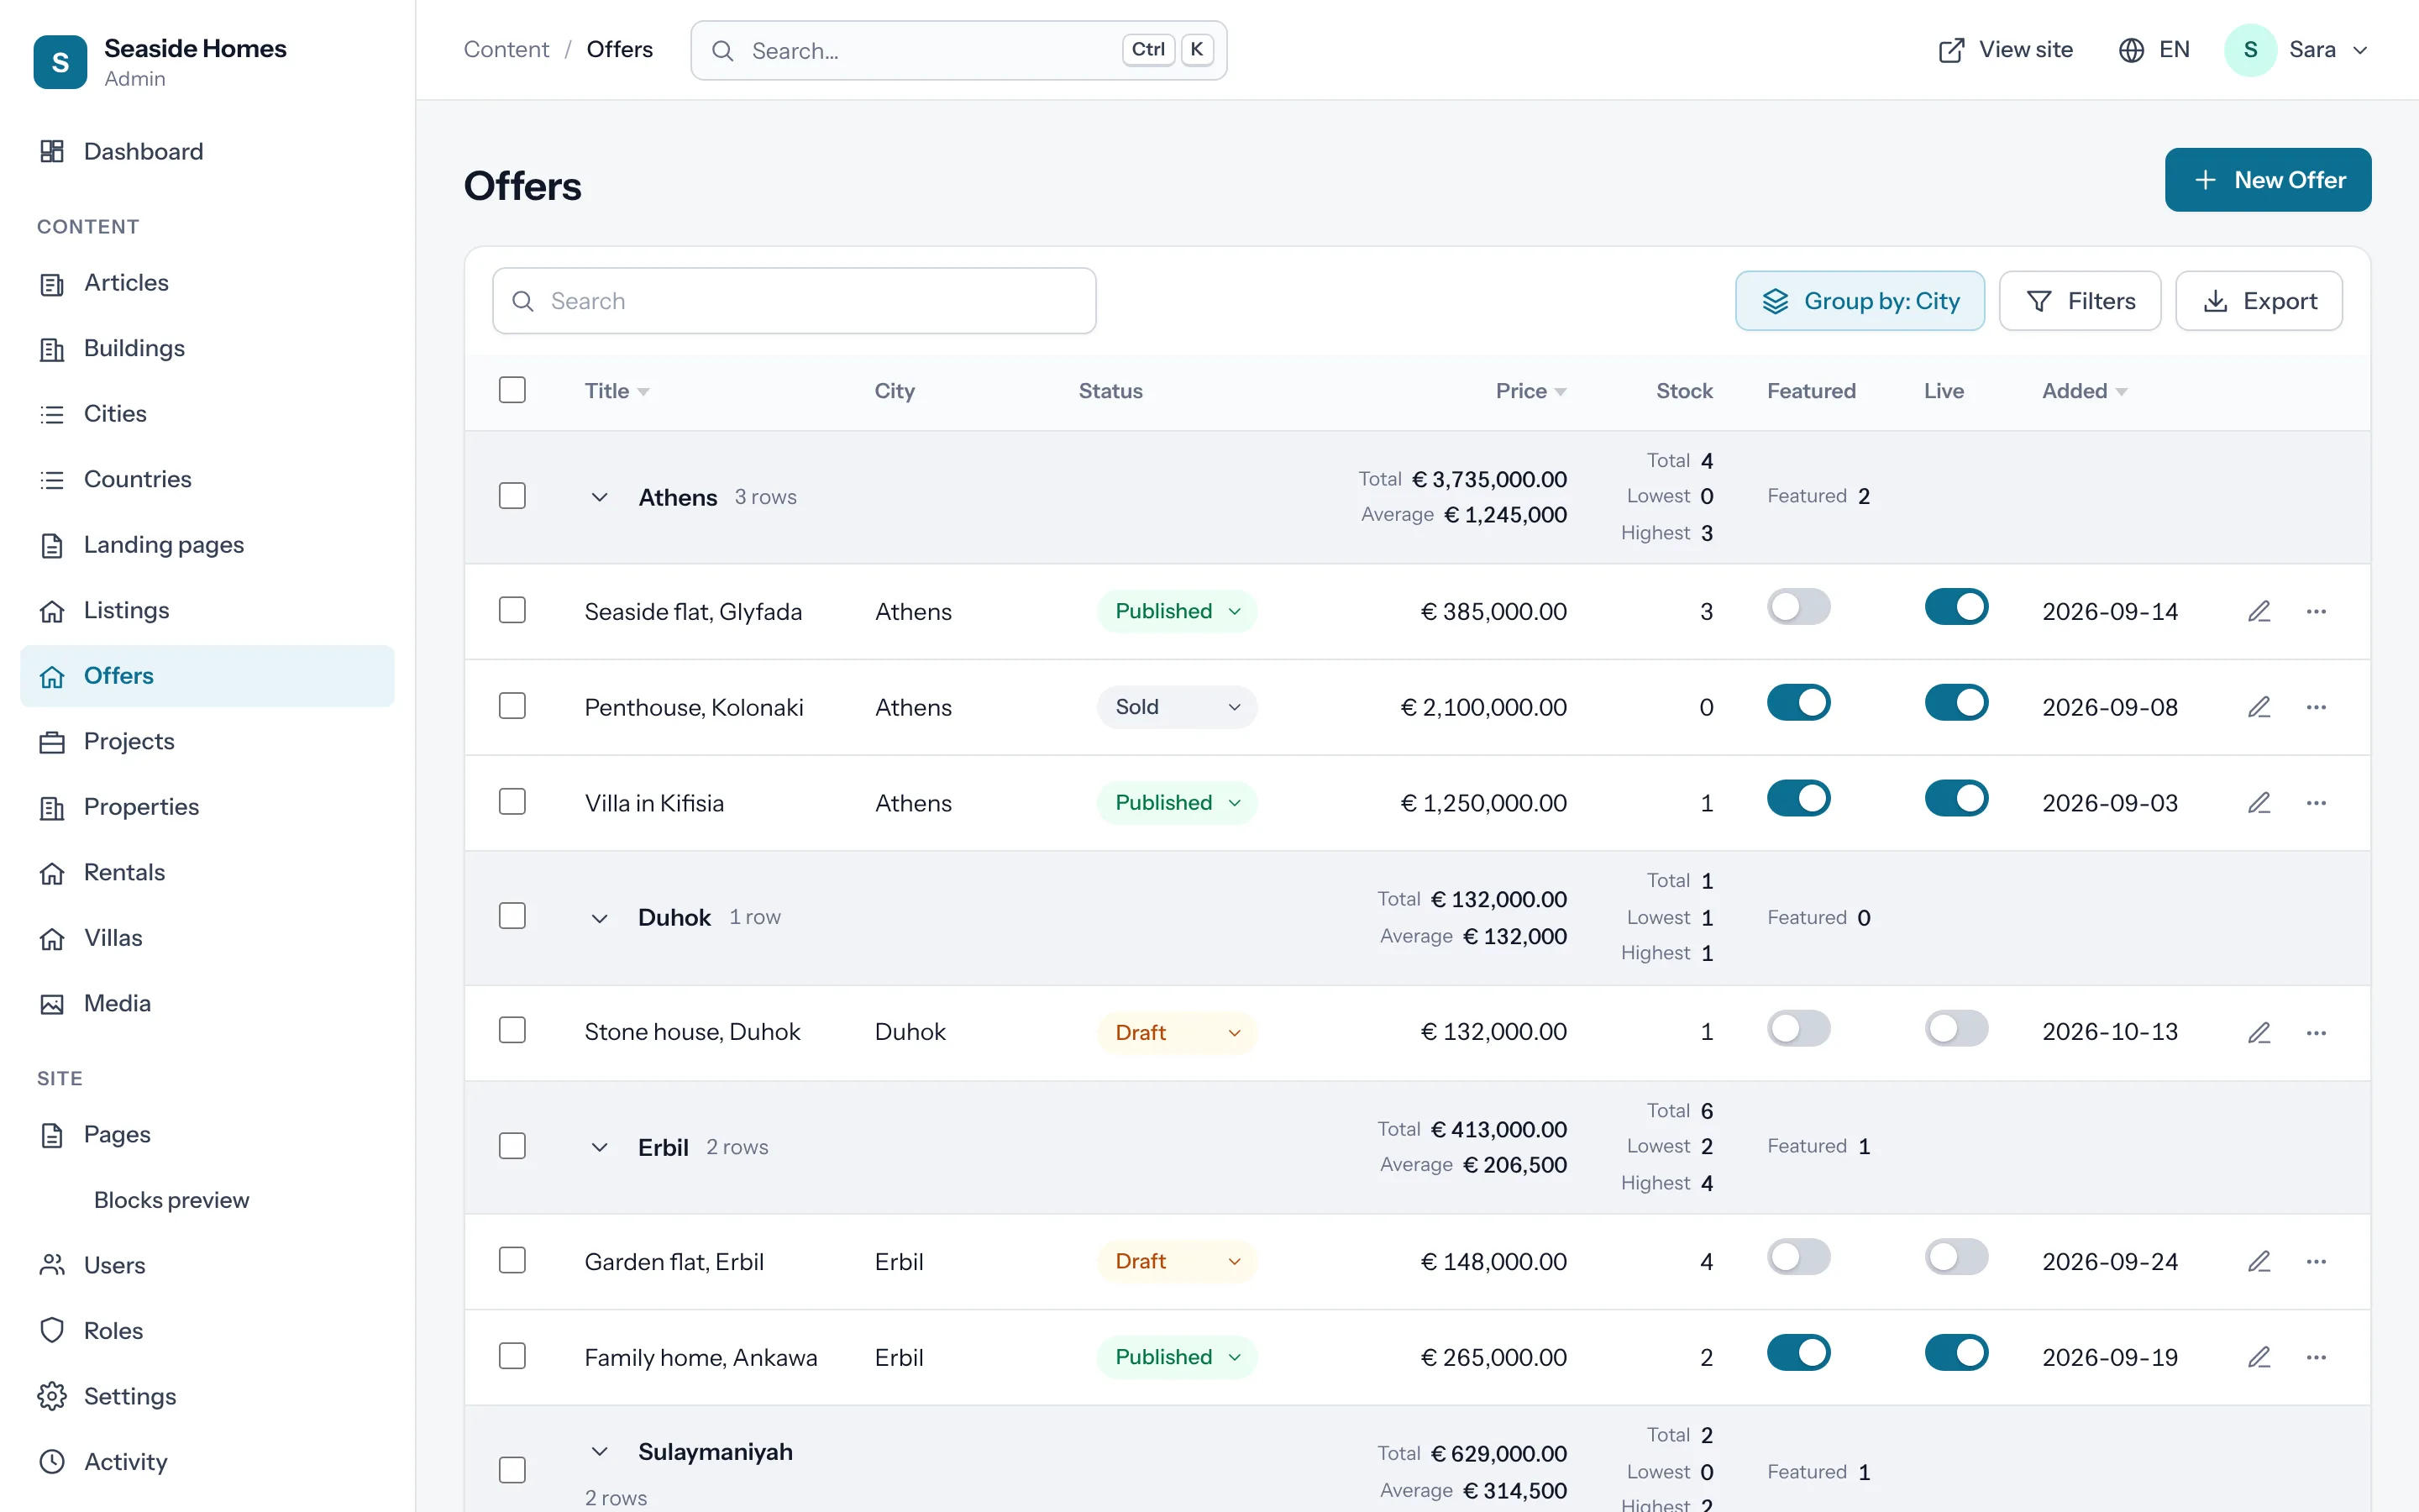Tick the select-all checkbox in table header
Screen dimensions: 2419x1512
pyautogui.click(x=512, y=390)
